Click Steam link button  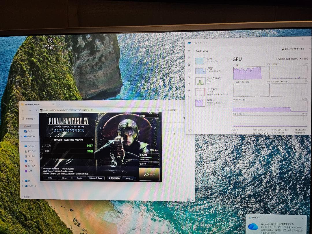(x=64, y=178)
